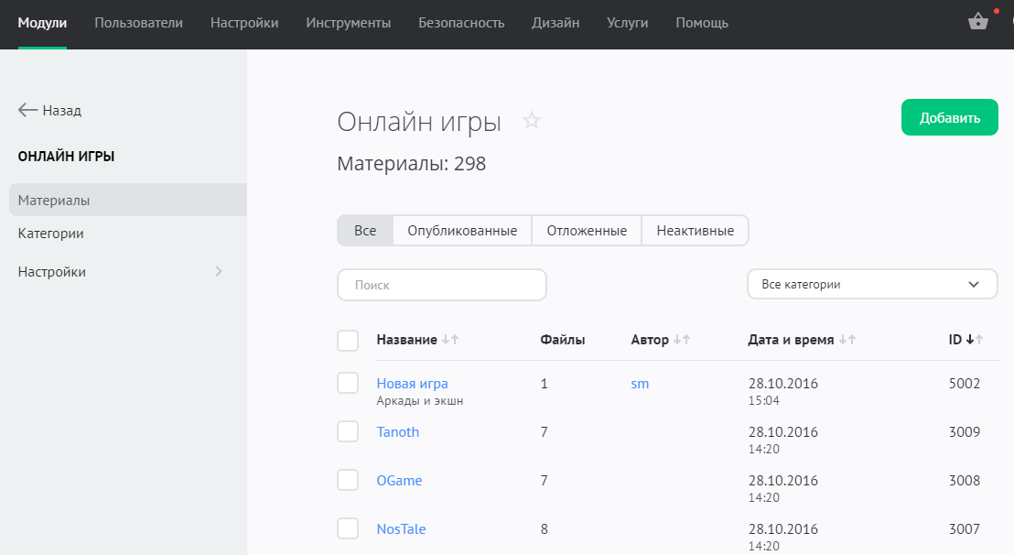This screenshot has width=1014, height=555.
Task: Open the Инструменты top menu
Action: tap(349, 23)
